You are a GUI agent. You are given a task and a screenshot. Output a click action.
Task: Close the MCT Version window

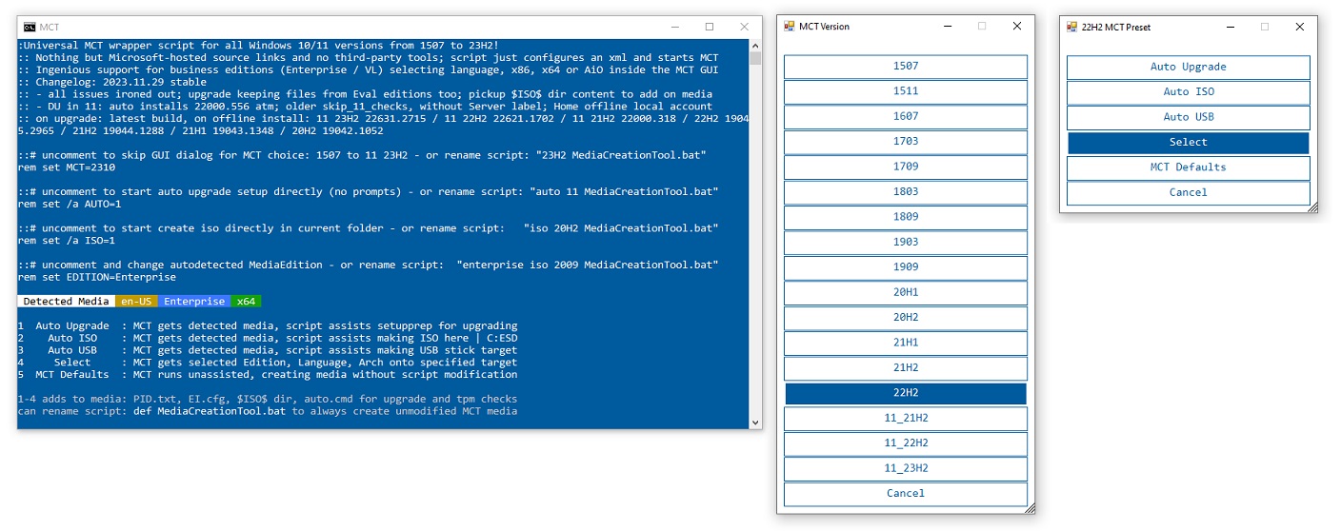pos(1017,27)
